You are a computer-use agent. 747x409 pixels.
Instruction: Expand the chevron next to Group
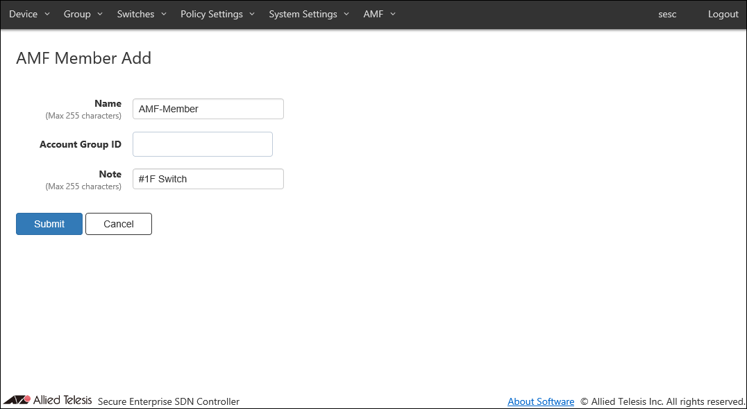[100, 14]
